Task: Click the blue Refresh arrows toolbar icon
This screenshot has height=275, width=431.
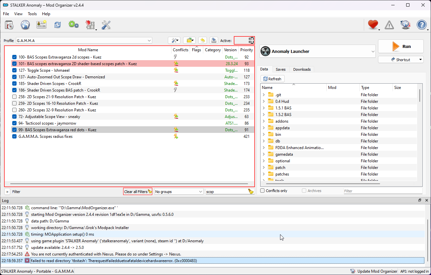Action: click(58, 25)
